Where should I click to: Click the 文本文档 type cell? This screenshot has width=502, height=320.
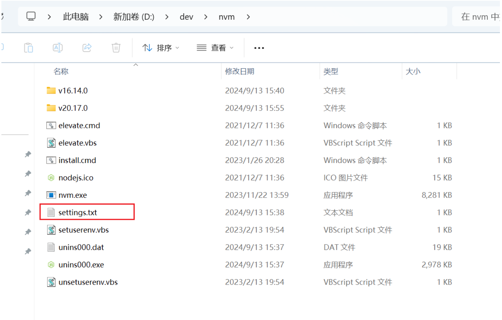click(338, 213)
